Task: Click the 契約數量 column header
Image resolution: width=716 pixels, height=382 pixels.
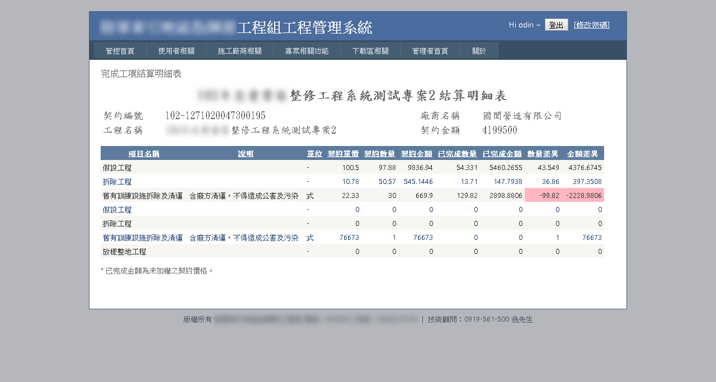Action: 379,154
